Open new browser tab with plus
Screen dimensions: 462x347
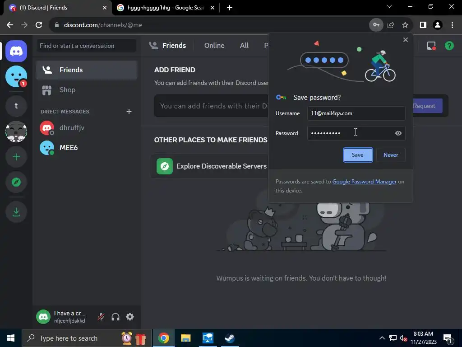[230, 8]
